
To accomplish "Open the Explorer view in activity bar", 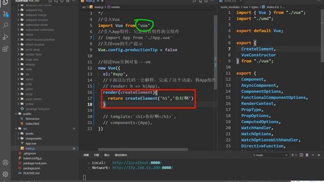I will [5, 3].
